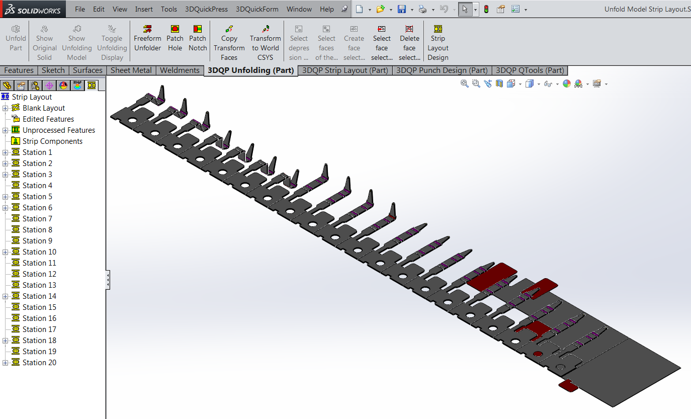Screen dimensions: 691x419
Task: Expand the Blank Layout tree node
Action: (6, 108)
